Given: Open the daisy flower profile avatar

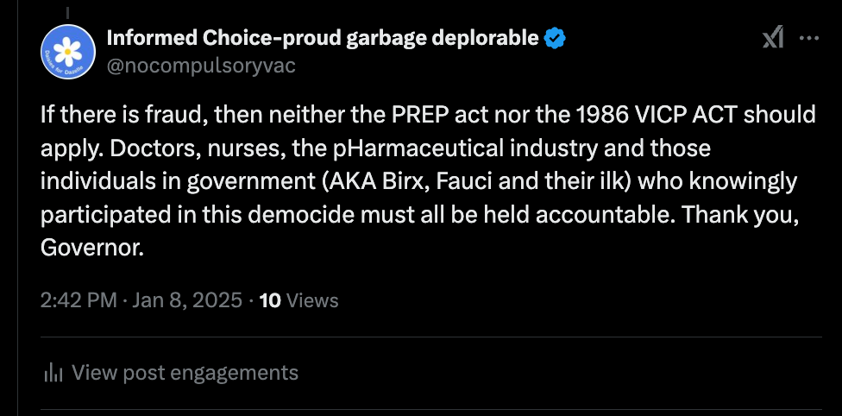Looking at the screenshot, I should pyautogui.click(x=67, y=51).
